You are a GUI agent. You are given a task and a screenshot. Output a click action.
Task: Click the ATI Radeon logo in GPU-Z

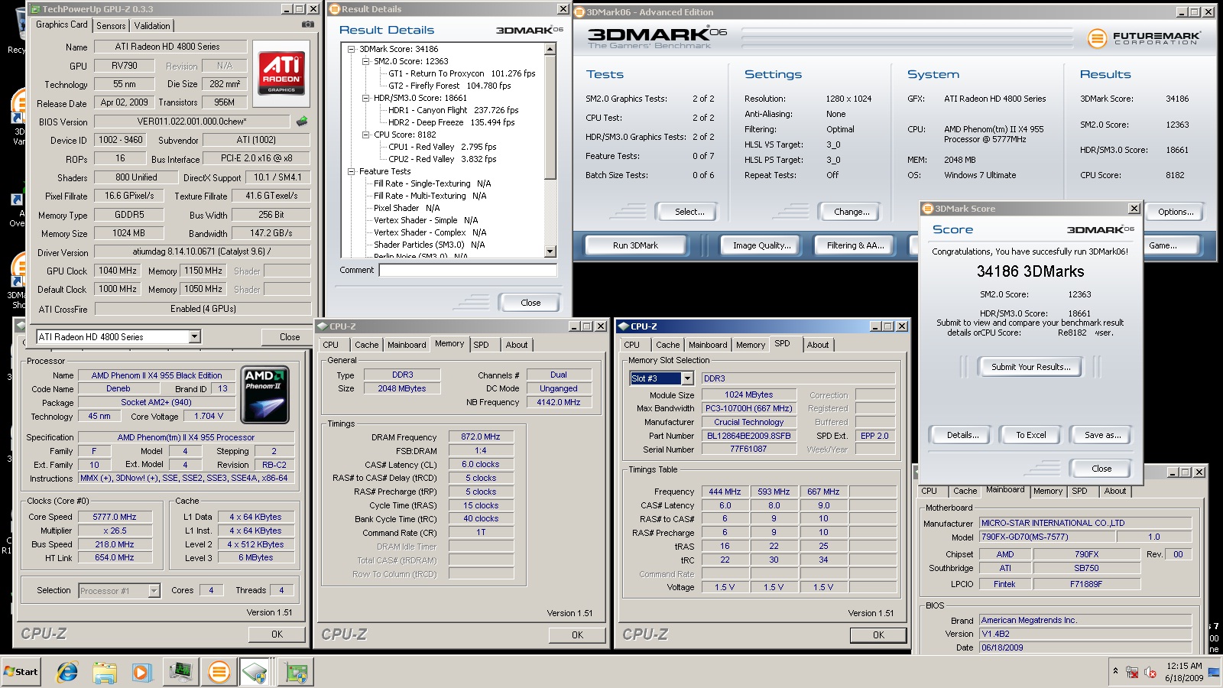281,73
